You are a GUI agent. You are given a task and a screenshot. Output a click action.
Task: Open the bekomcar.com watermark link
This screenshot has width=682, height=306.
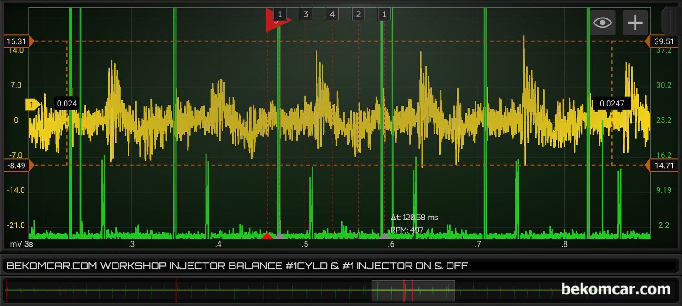[x=616, y=289]
